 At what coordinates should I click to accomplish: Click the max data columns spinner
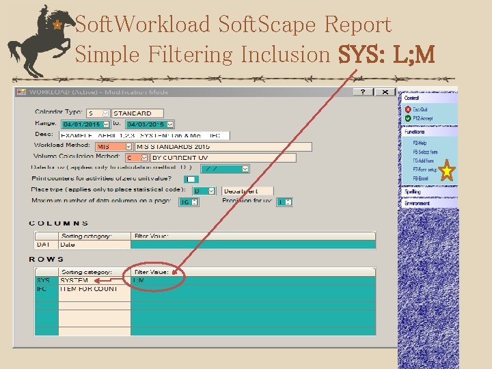195,202
